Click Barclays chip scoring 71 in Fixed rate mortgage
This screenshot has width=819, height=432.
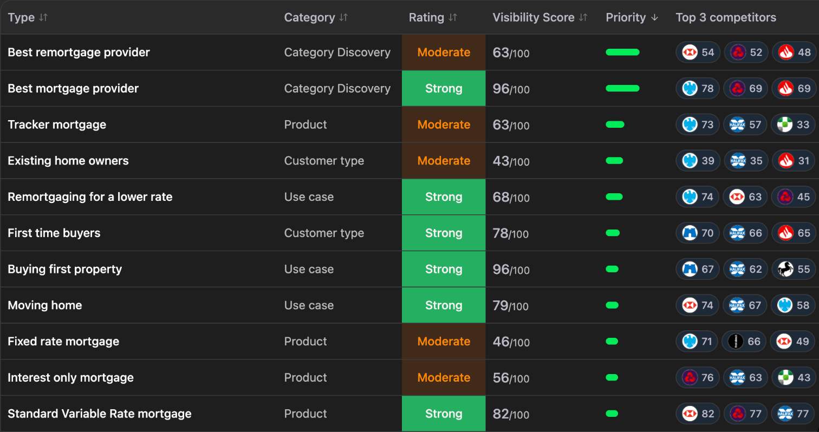tap(697, 342)
